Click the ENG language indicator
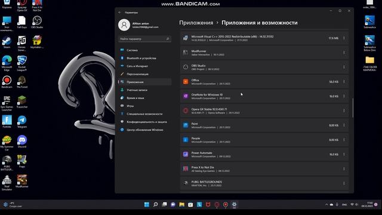 tap(344, 204)
